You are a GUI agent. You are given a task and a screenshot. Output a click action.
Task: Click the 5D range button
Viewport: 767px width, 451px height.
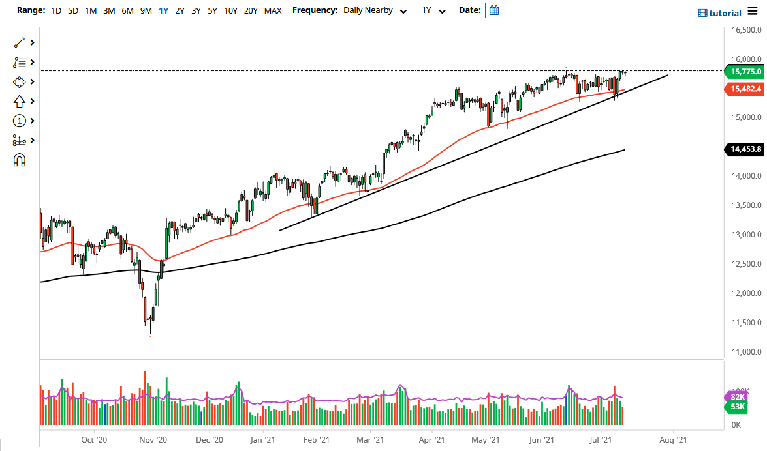(72, 10)
